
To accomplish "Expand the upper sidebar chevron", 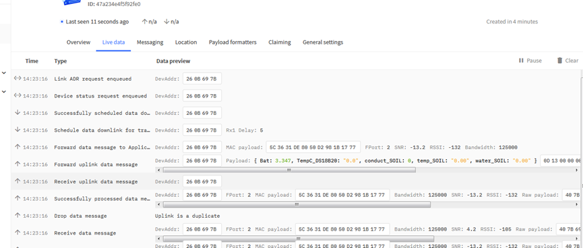I will pos(4,73).
